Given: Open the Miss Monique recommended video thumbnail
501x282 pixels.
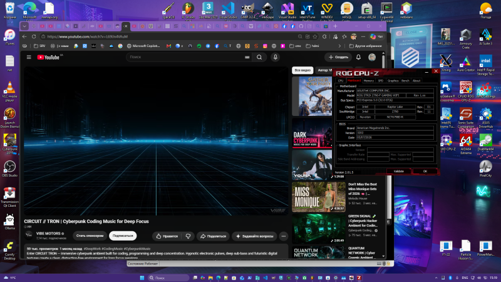Looking at the screenshot, I should [x=319, y=197].
